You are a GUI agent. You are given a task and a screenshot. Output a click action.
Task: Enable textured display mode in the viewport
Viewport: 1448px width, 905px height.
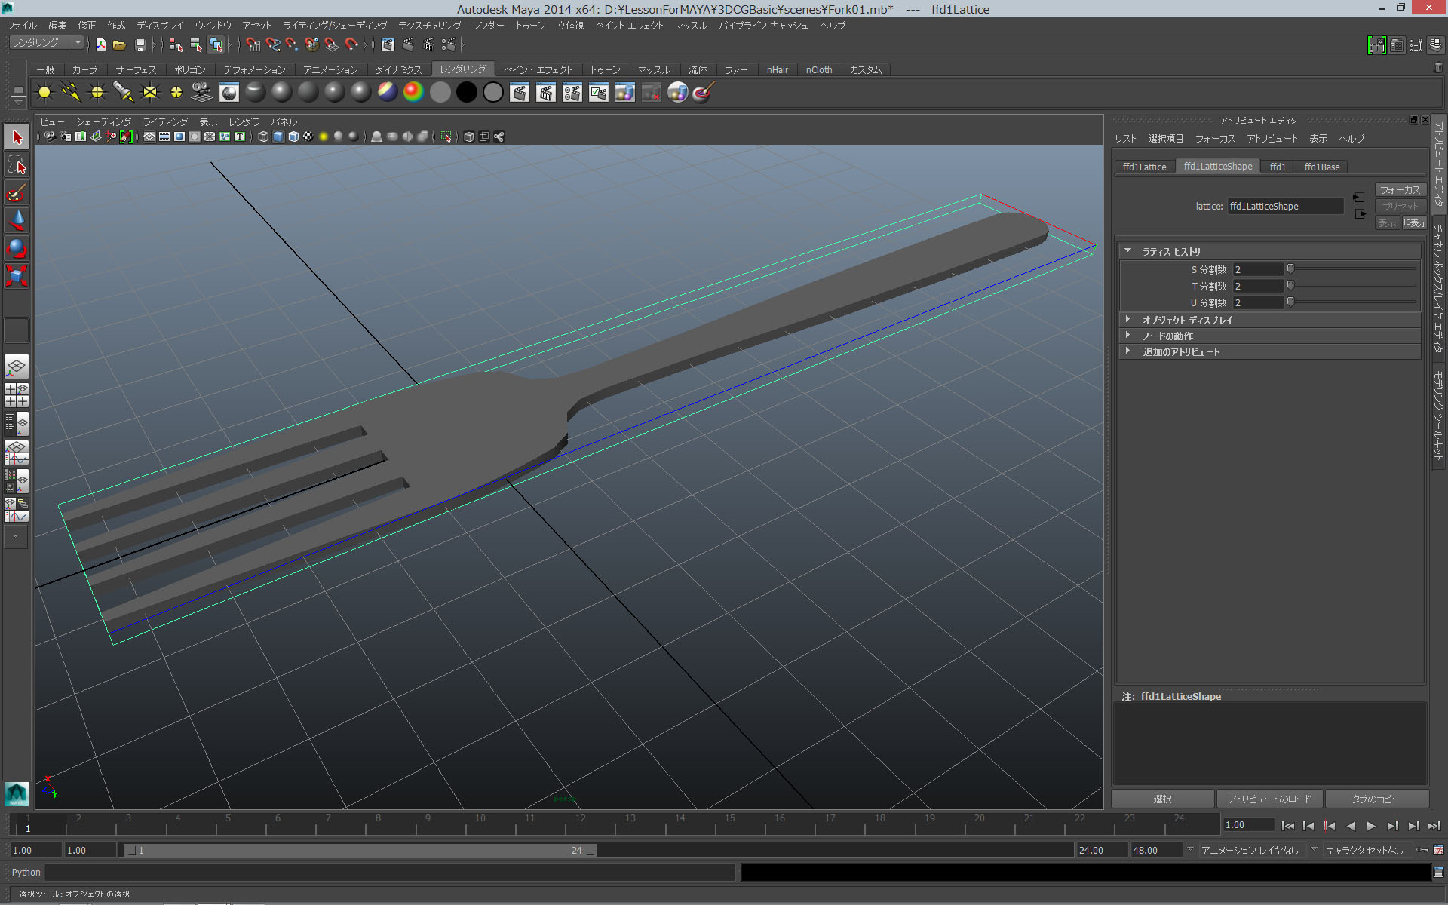[x=308, y=137]
